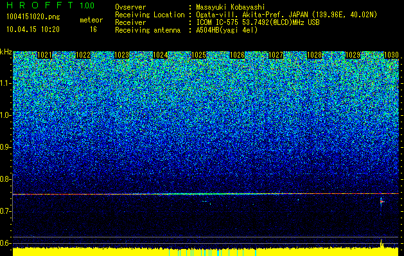The width and height of the screenshot is (404, 256).
Task: Click the meteor count value 16
Action: coord(93,29)
